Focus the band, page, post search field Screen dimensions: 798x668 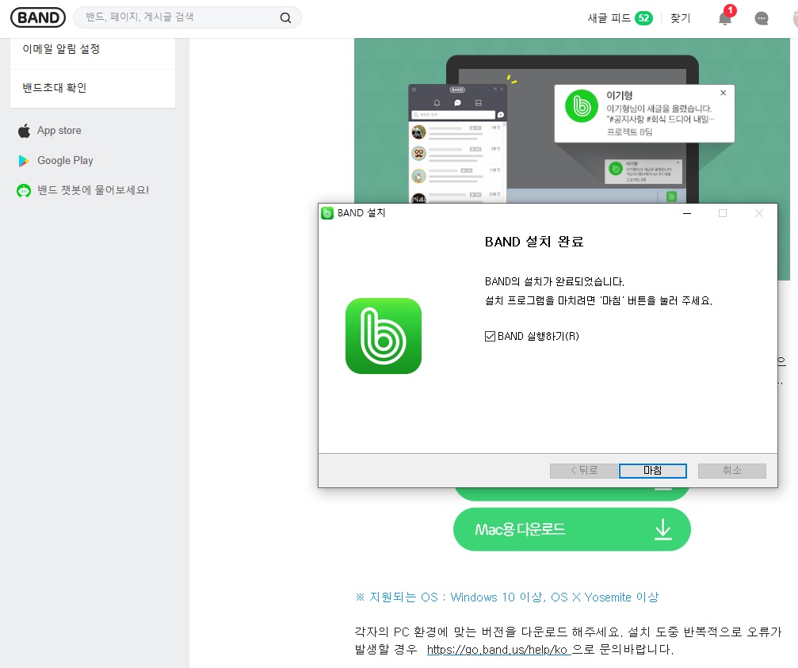pos(187,17)
